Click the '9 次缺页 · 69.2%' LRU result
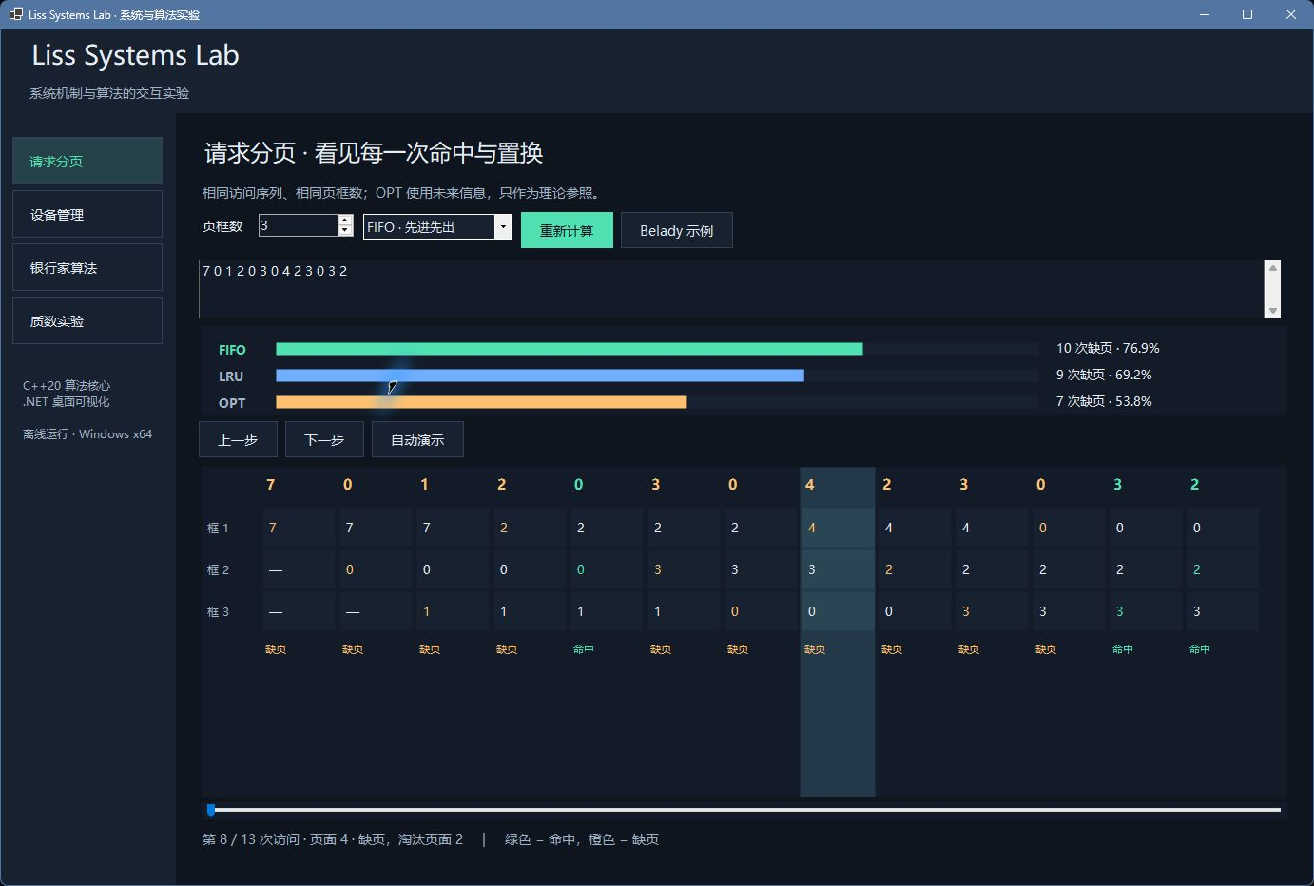The width and height of the screenshot is (1314, 886). 1104,375
